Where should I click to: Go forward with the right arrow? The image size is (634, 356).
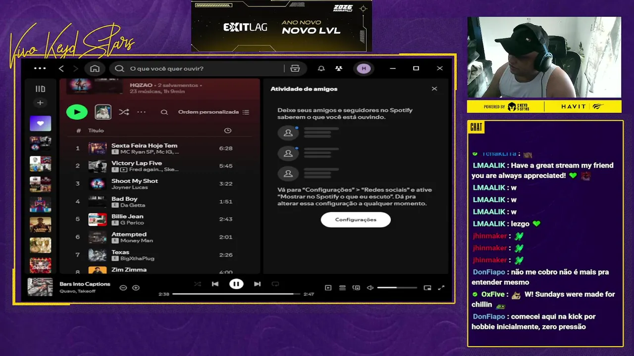(x=75, y=68)
